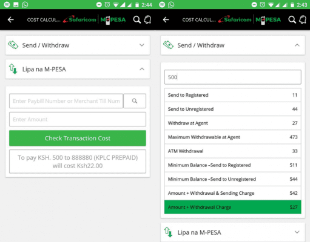Select Amount + Withdrawal & Sending Charge row
310x242 pixels.
pos(233,193)
